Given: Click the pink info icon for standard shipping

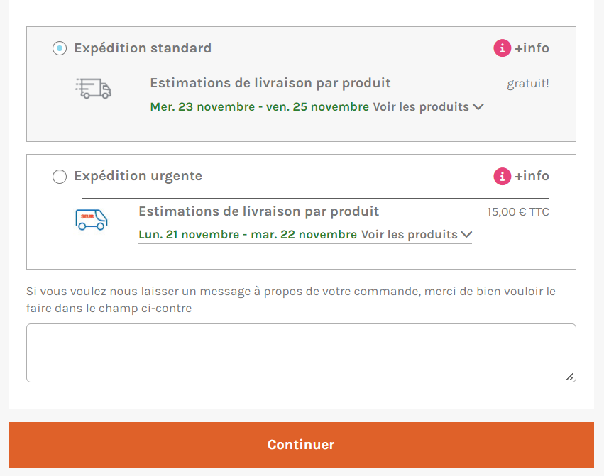Looking at the screenshot, I should (503, 48).
